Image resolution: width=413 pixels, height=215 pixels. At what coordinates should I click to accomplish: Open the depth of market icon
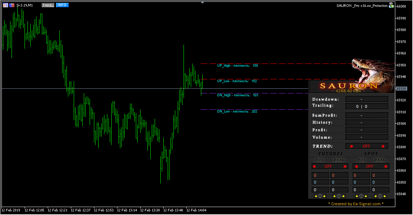pos(12,5)
